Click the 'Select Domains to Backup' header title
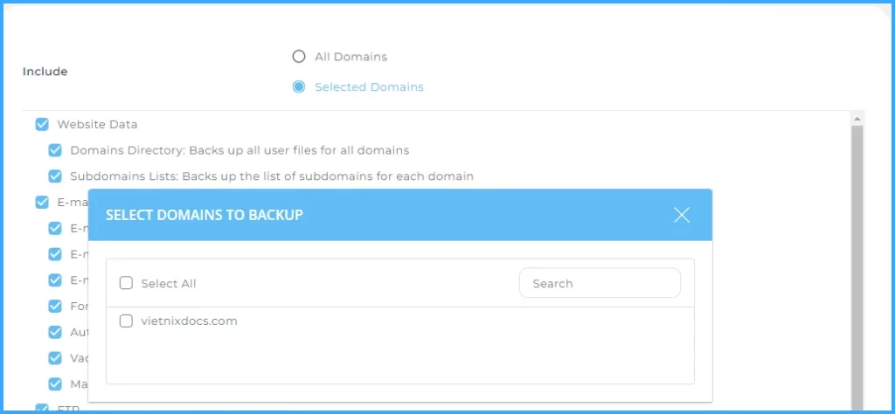895x414 pixels. click(x=204, y=215)
